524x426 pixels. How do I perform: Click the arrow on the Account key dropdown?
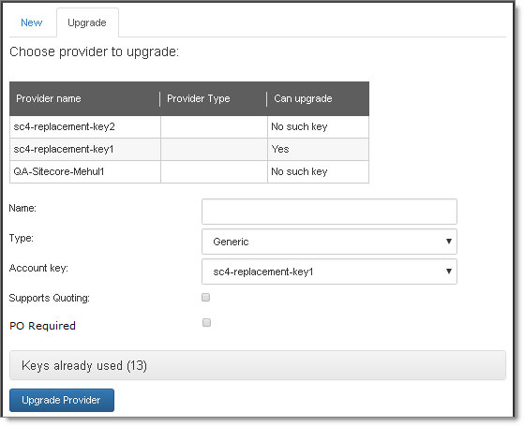point(449,272)
